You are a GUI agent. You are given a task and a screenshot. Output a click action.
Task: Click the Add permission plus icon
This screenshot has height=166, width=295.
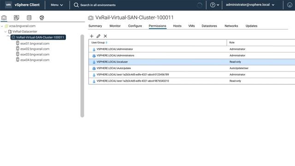[92, 36]
